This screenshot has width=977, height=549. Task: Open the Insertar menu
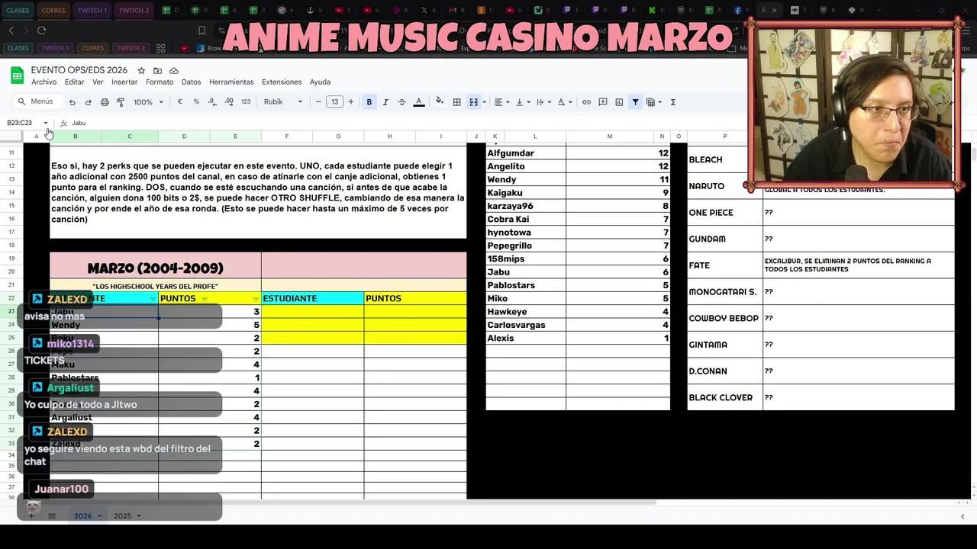click(124, 82)
